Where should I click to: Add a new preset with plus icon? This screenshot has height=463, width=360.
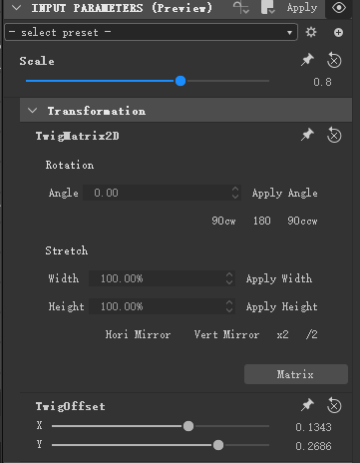pyautogui.click(x=338, y=32)
